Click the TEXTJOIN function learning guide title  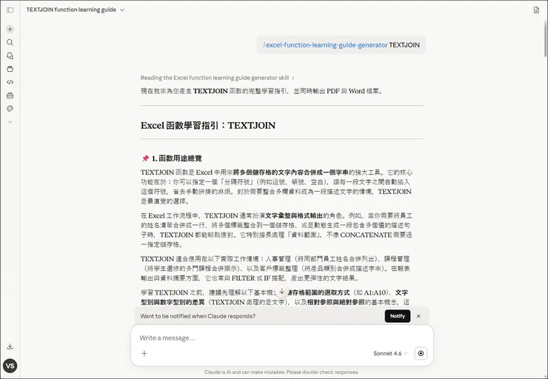(71, 10)
